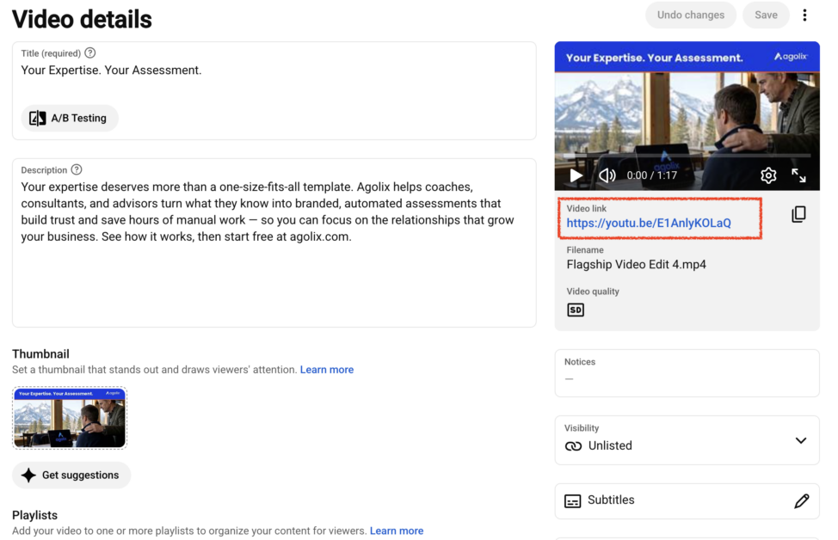The height and width of the screenshot is (540, 838).
Task: Click the Description help question mark icon
Action: pyautogui.click(x=77, y=170)
